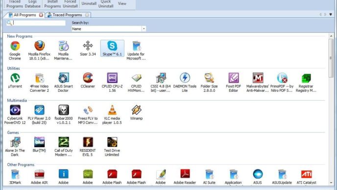The width and height of the screenshot is (337, 190).
Task: Open the View toolbar menu
Action: point(122,3)
